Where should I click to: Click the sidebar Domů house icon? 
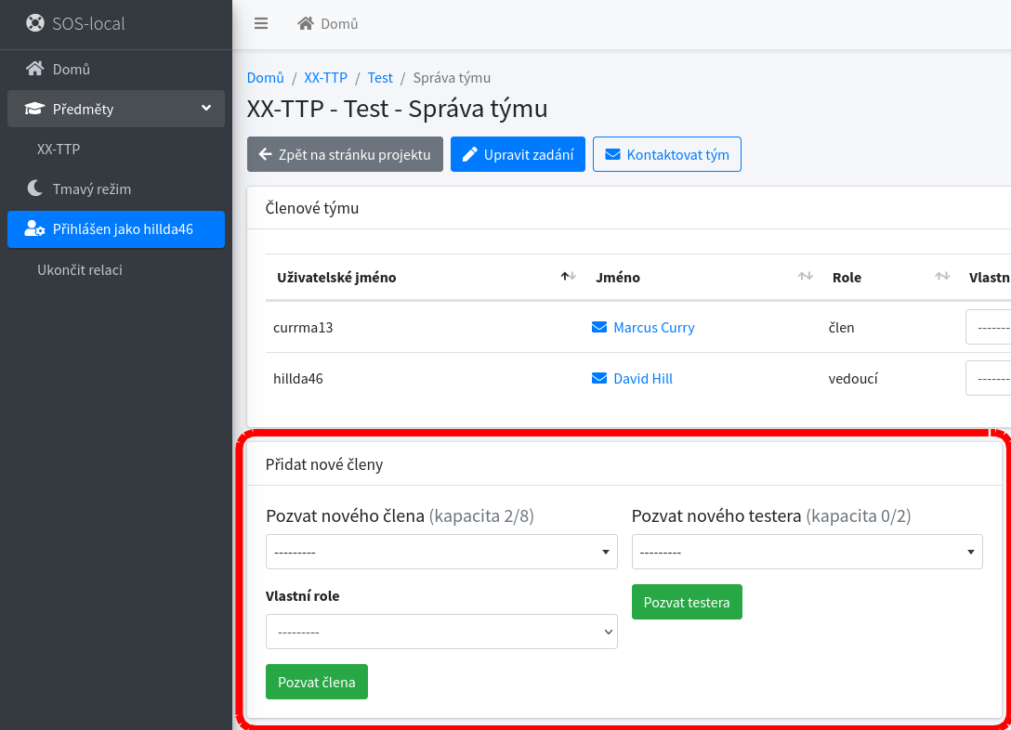[x=34, y=69]
